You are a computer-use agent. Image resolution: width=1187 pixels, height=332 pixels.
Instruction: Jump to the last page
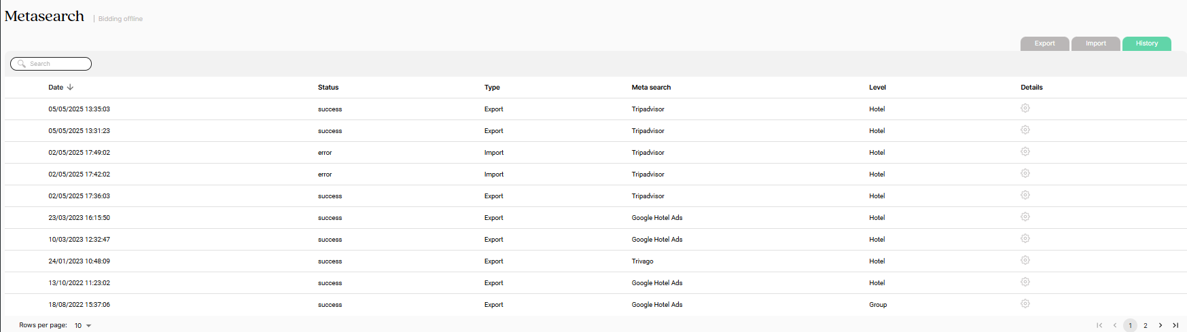1175,325
